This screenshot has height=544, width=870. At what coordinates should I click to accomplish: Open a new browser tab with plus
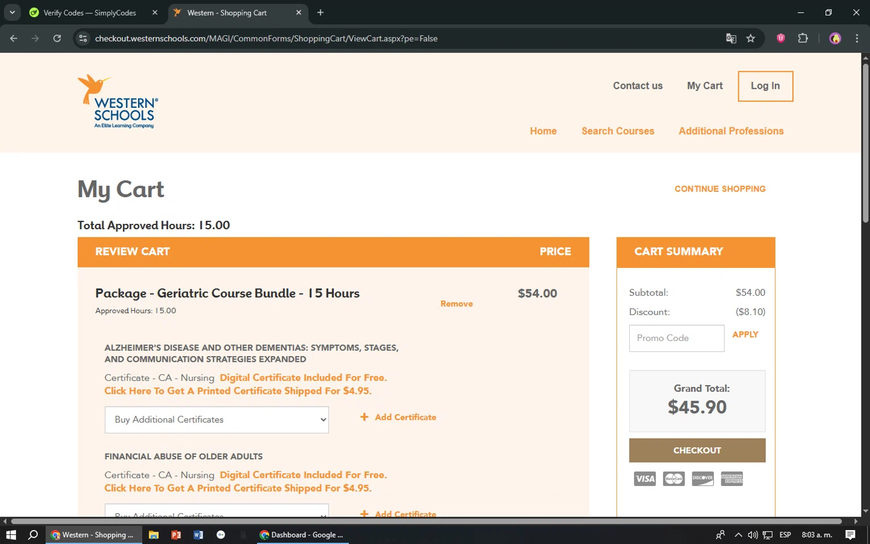coord(320,12)
